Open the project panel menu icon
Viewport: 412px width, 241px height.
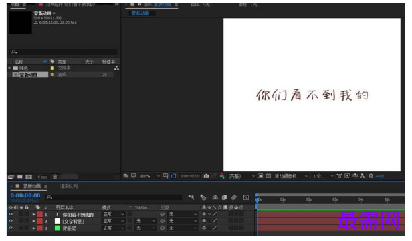click(25, 5)
